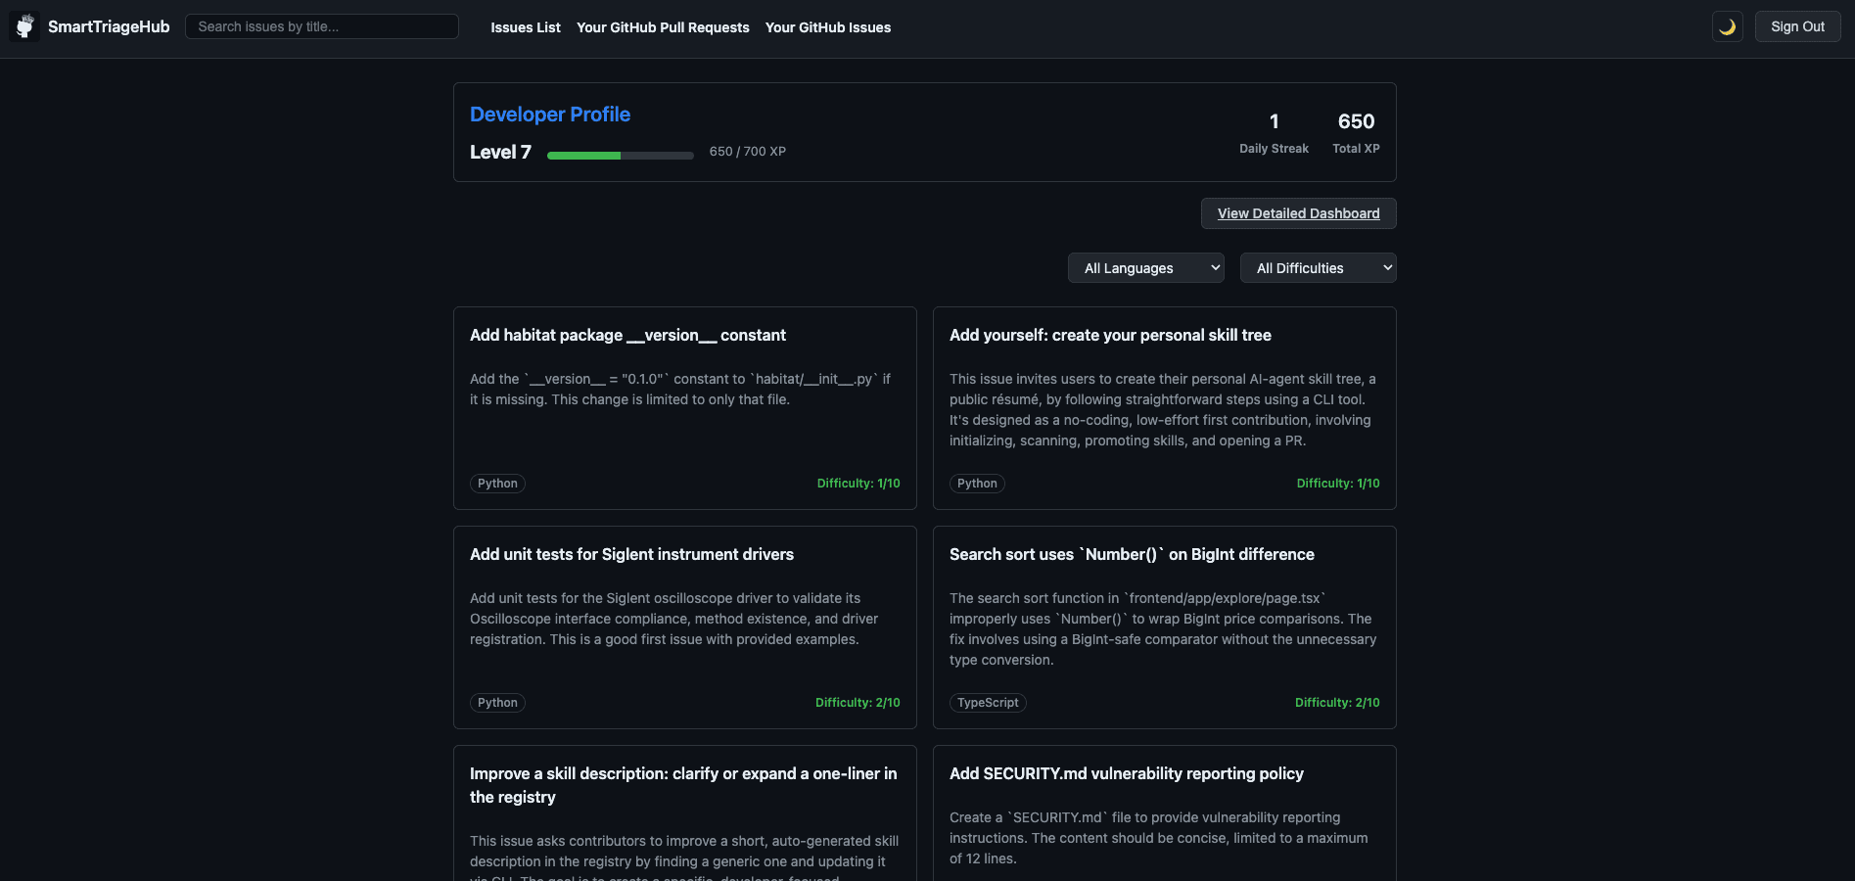Click Python tag on personal skill tree card
Image resolution: width=1855 pixels, height=881 pixels.
977,484
